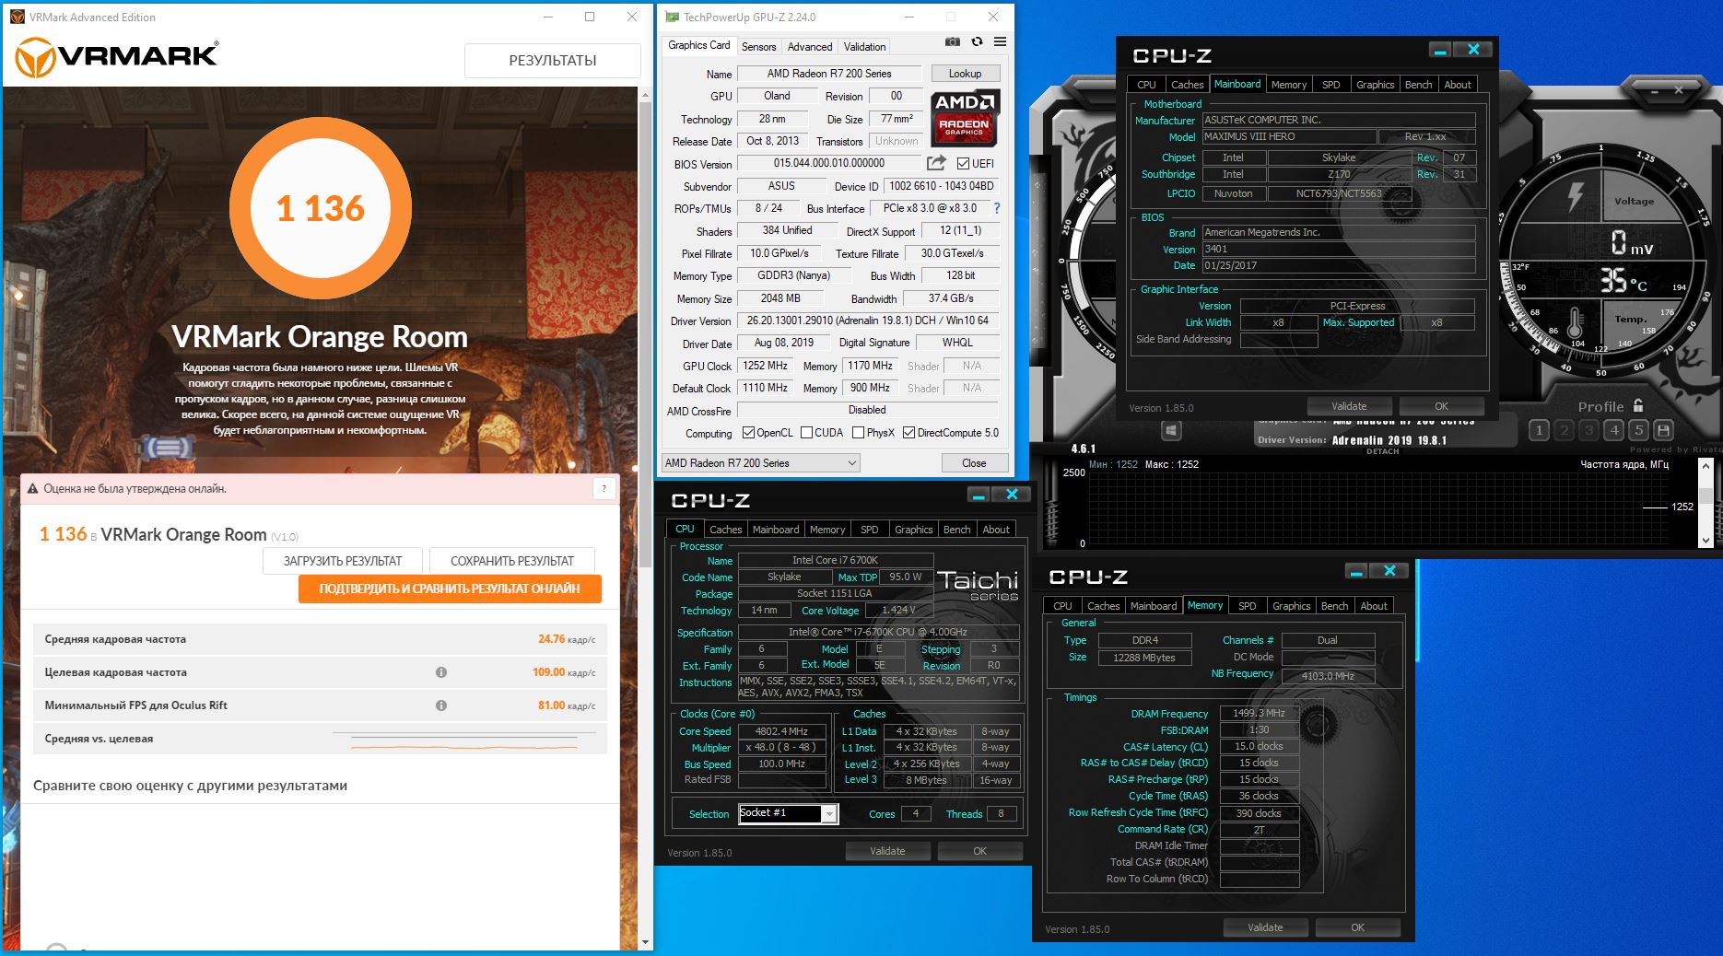Viewport: 1723px width, 956px height.
Task: Open the GPU selection dropdown in GPU-Z
Action: [761, 463]
